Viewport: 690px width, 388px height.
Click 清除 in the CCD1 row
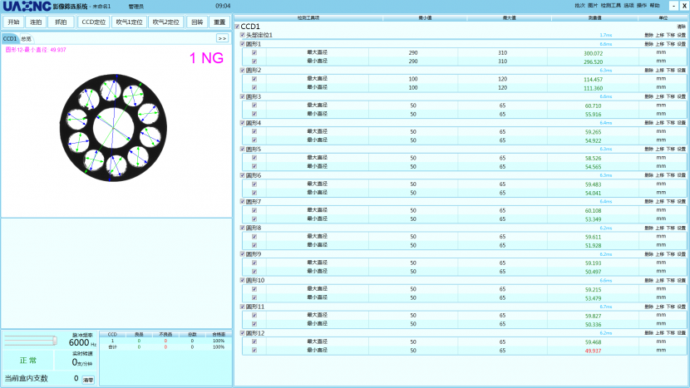click(x=681, y=27)
